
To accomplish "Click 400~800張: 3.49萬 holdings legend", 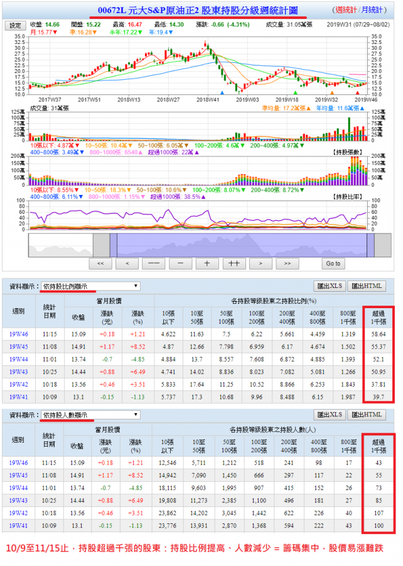I will tap(57, 152).
